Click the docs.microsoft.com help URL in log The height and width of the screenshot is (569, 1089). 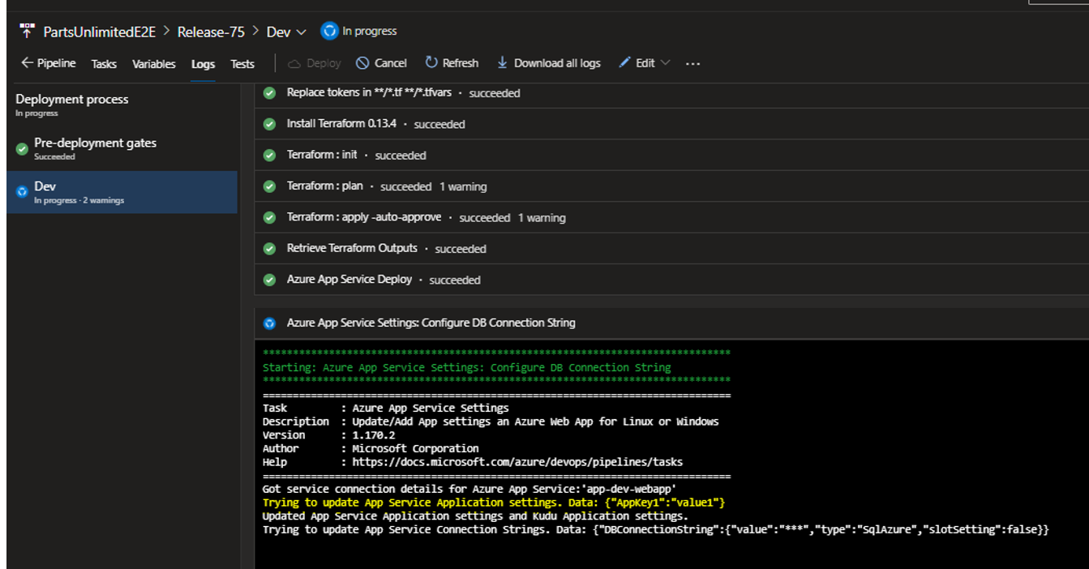coord(517,462)
